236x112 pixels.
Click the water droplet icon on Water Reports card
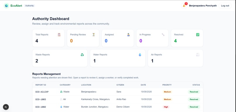coord(140,55)
